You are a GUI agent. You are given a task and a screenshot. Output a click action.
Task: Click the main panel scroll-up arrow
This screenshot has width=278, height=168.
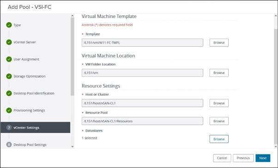276,16
